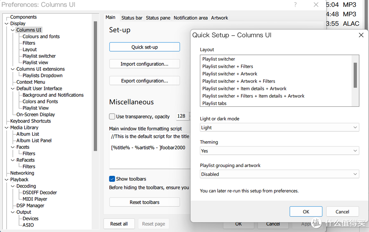Uncheck Show toolbars checkbox

(112, 179)
